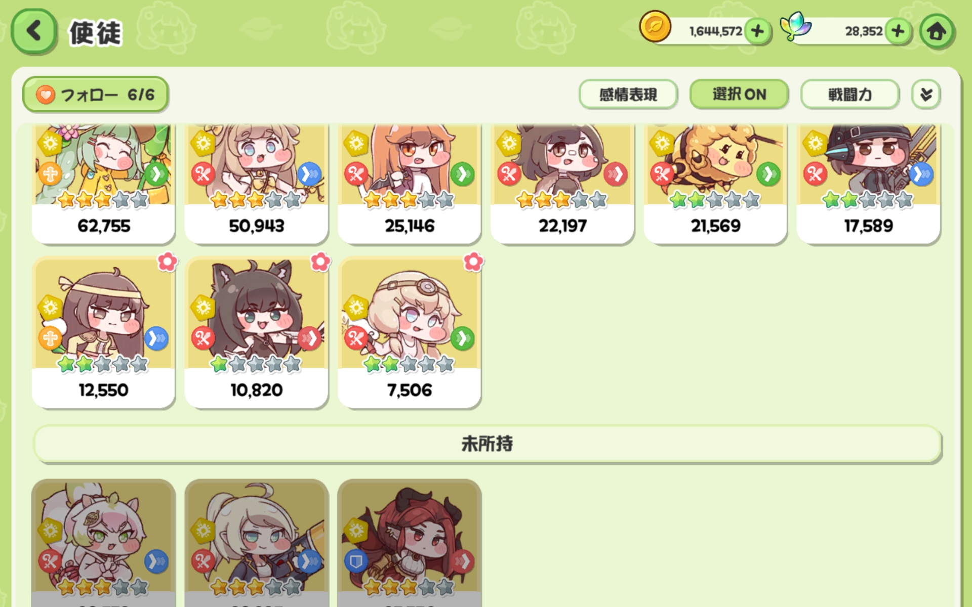This screenshot has width=972, height=607.
Task: Tap the pink flower badge on 7,506 card
Action: pyautogui.click(x=474, y=262)
